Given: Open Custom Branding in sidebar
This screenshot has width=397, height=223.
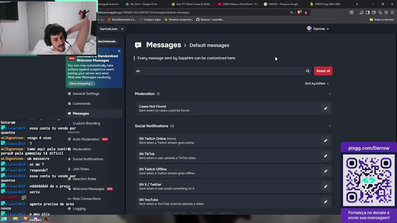Looking at the screenshot, I should coord(94,123).
